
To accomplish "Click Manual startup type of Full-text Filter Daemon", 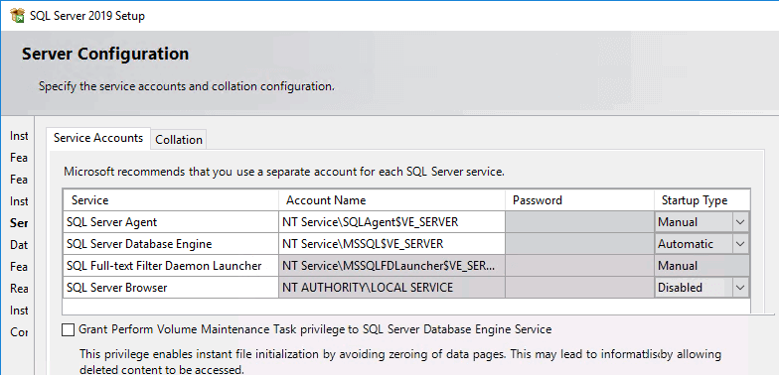I will [701, 266].
